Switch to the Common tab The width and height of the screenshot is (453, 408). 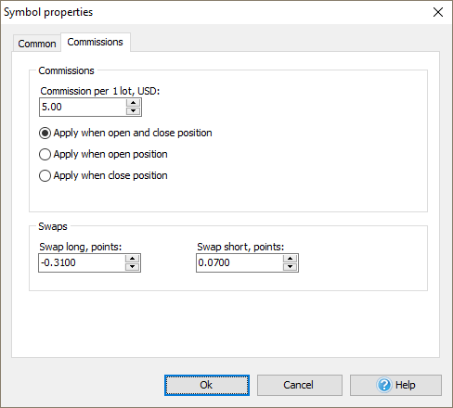(x=37, y=44)
